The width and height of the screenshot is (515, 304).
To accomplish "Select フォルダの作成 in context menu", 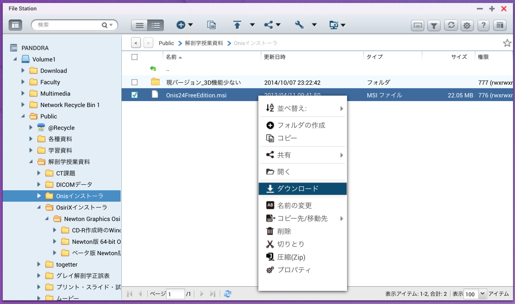I will pos(303,125).
